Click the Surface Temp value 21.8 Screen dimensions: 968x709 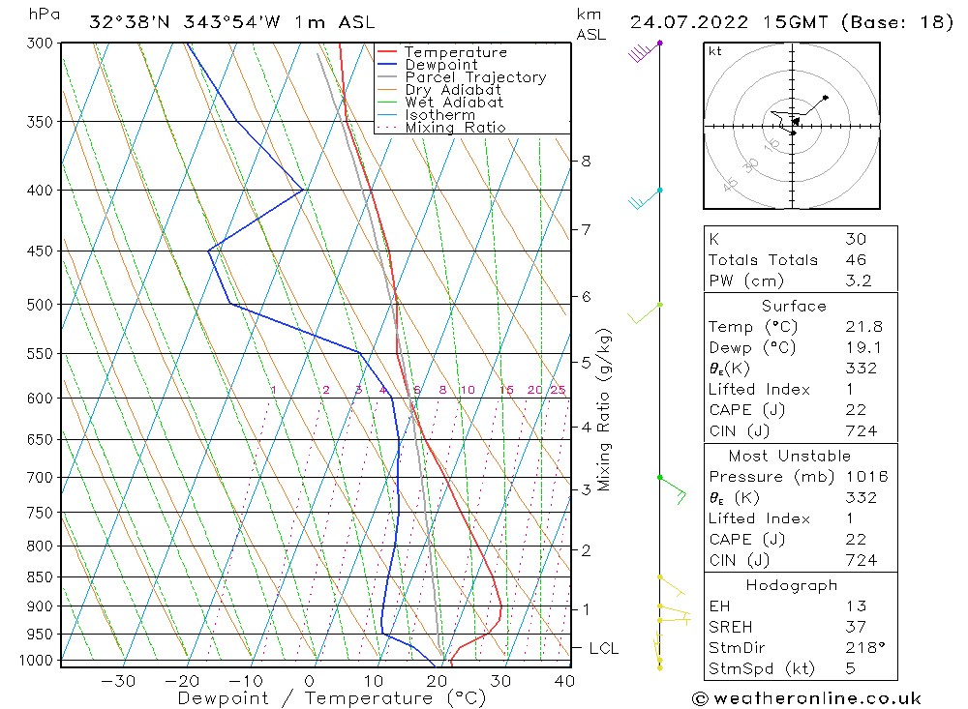click(863, 326)
